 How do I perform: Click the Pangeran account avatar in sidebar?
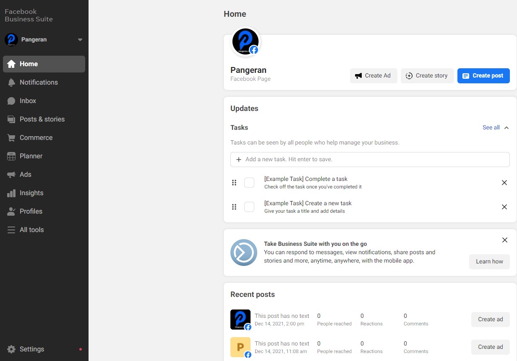click(x=11, y=40)
